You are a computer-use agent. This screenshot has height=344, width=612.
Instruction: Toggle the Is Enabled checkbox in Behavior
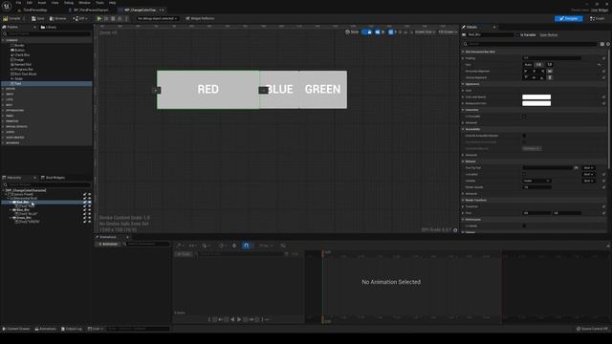tap(524, 174)
